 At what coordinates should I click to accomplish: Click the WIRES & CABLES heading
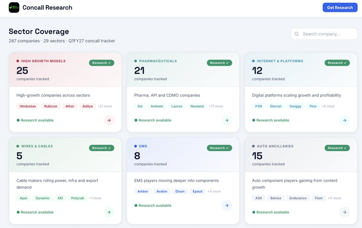point(37,146)
